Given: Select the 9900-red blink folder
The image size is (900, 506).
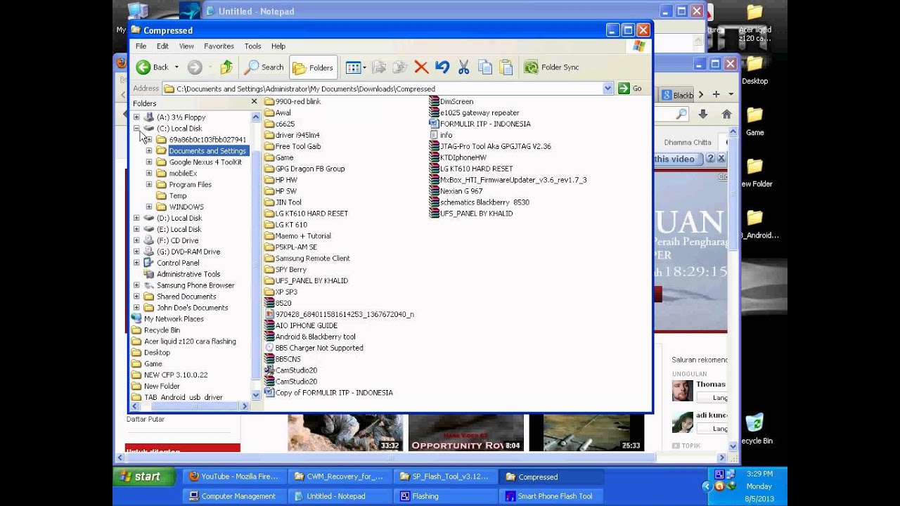Looking at the screenshot, I should pyautogui.click(x=292, y=102).
